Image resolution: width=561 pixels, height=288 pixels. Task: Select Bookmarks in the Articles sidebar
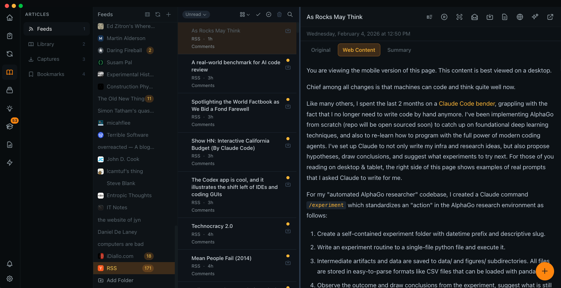(57, 74)
